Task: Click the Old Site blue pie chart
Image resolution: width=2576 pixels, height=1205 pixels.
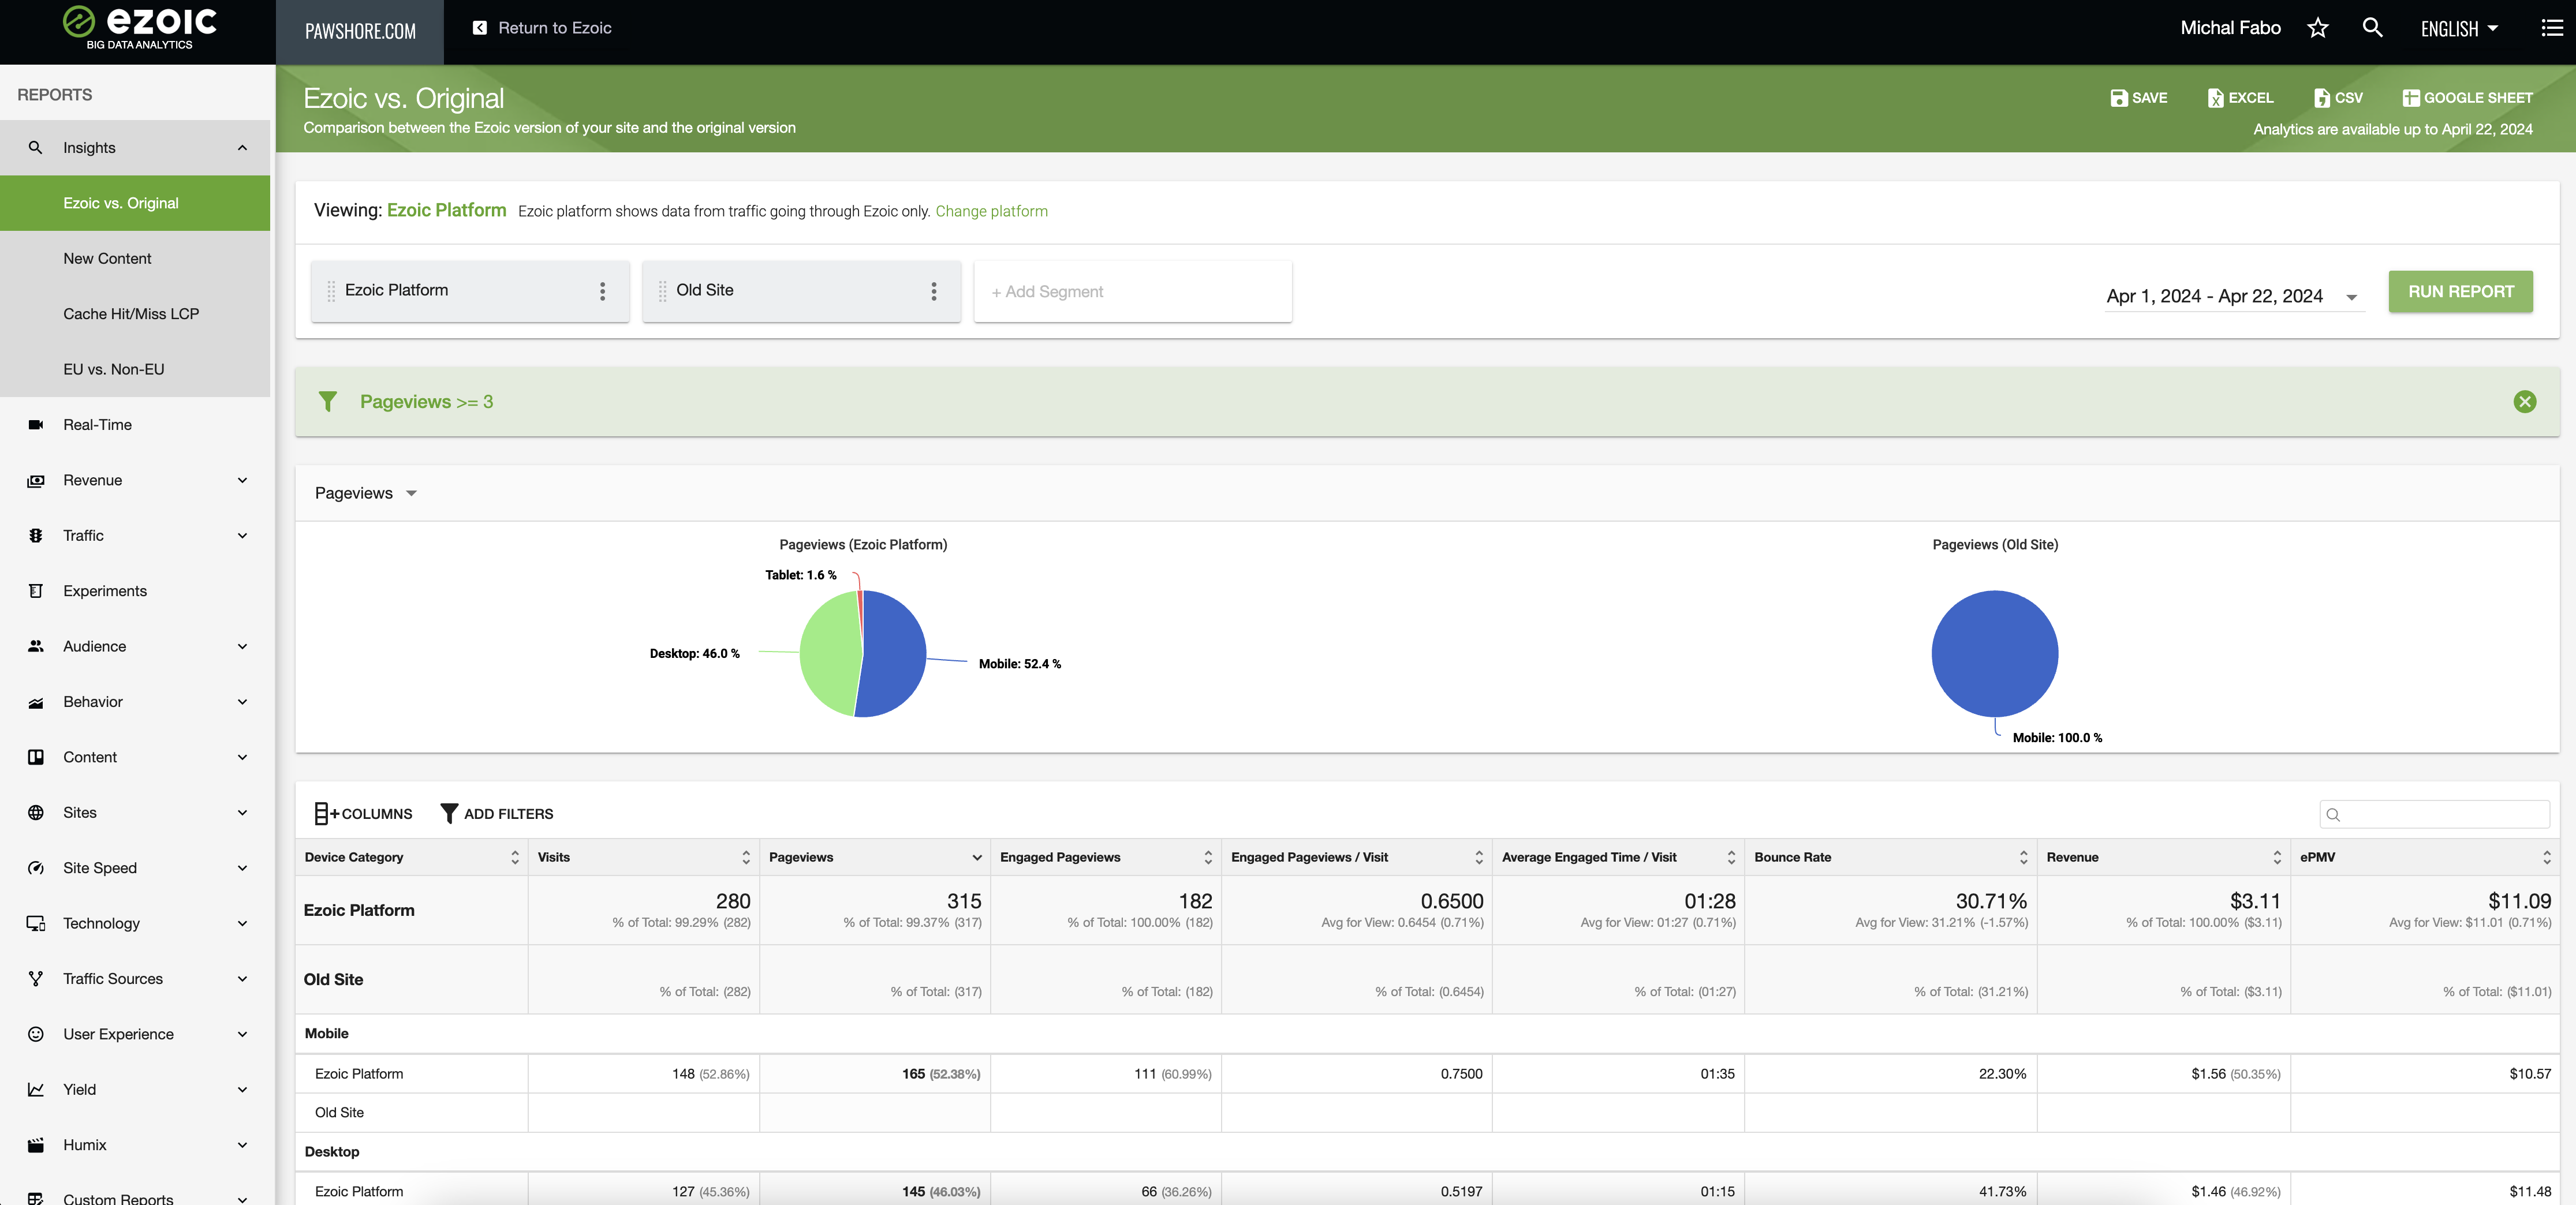Action: 1994,654
